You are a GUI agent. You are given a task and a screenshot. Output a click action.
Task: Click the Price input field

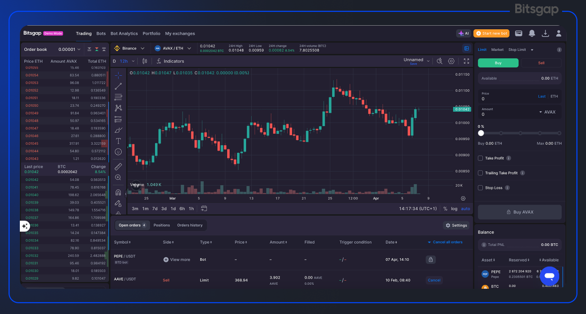(x=520, y=96)
